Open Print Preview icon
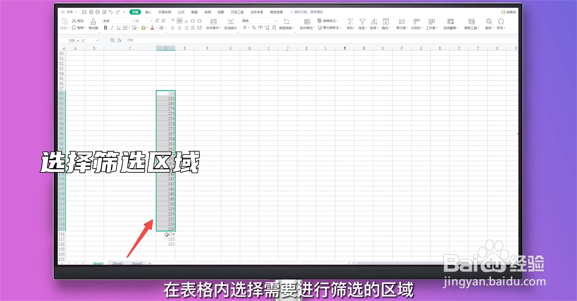Viewport: 577px width, 301px height. point(104,12)
